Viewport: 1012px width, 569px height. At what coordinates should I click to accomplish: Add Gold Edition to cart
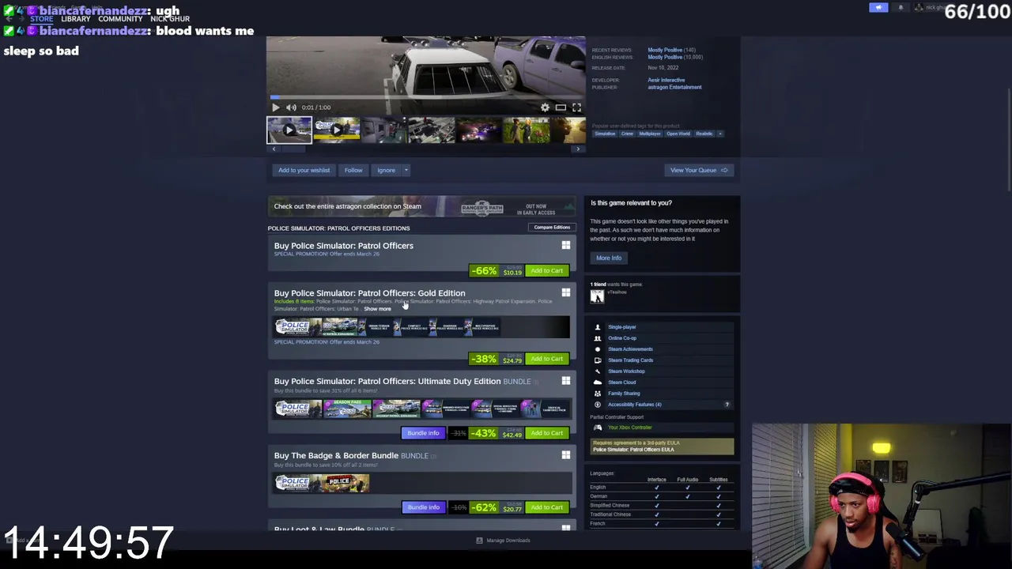click(x=547, y=359)
